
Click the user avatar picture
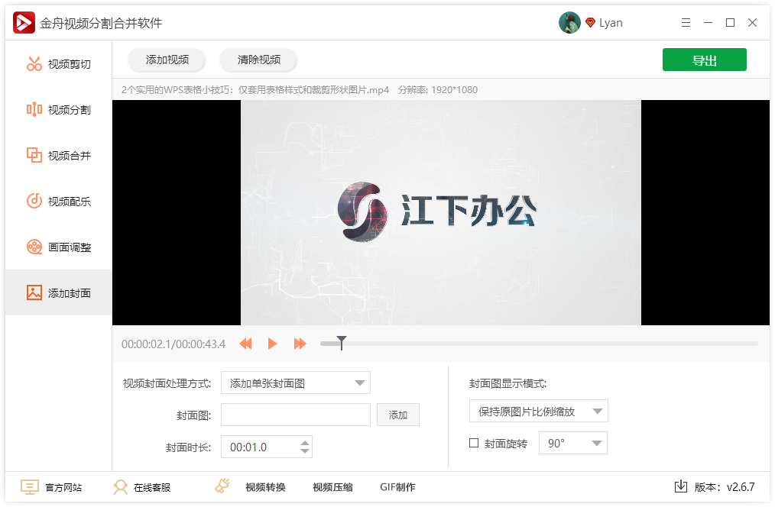[569, 23]
